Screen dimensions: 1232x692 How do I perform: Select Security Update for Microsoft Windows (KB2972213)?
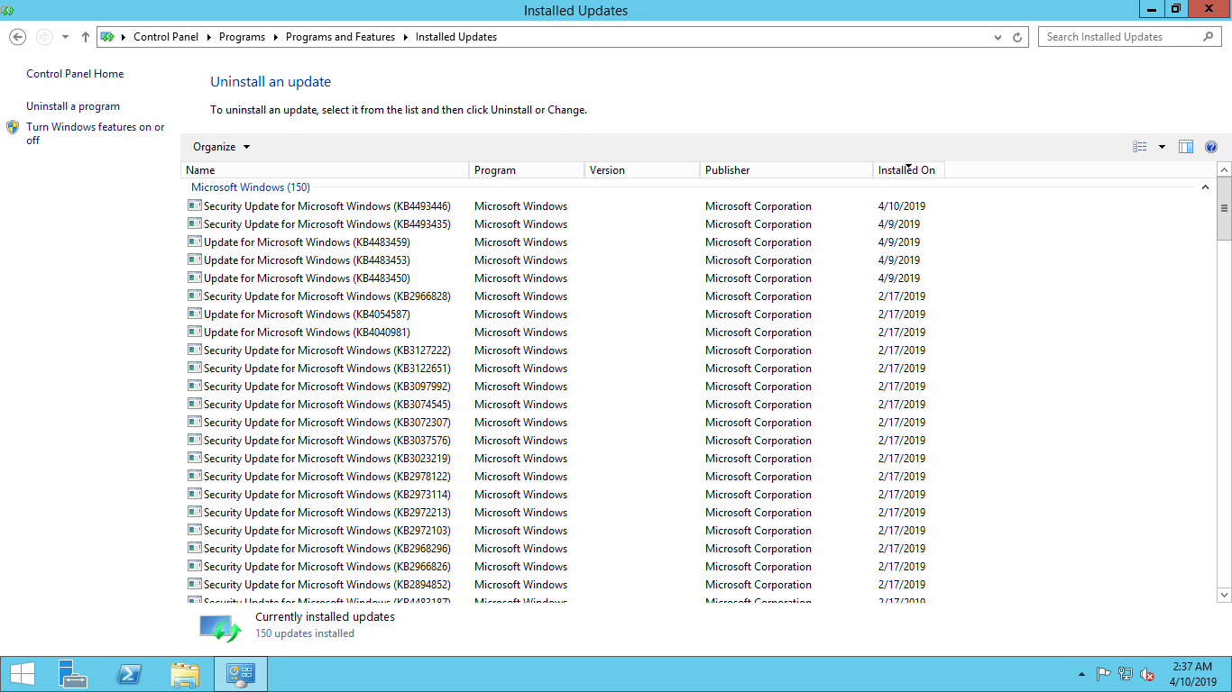327,513
